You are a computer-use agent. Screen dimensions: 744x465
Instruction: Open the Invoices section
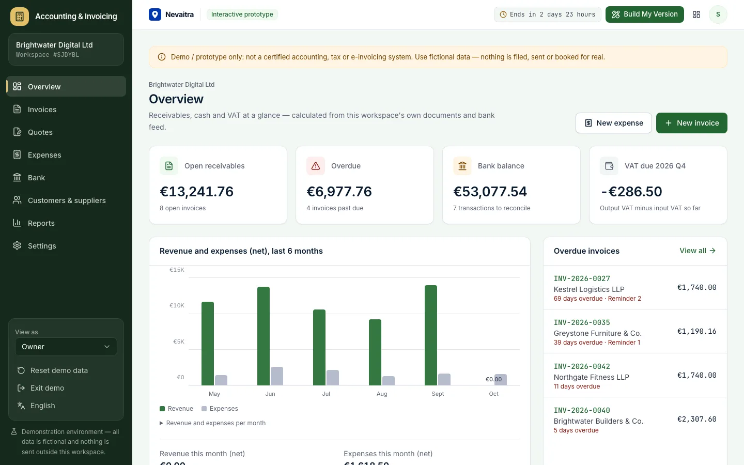point(66,109)
